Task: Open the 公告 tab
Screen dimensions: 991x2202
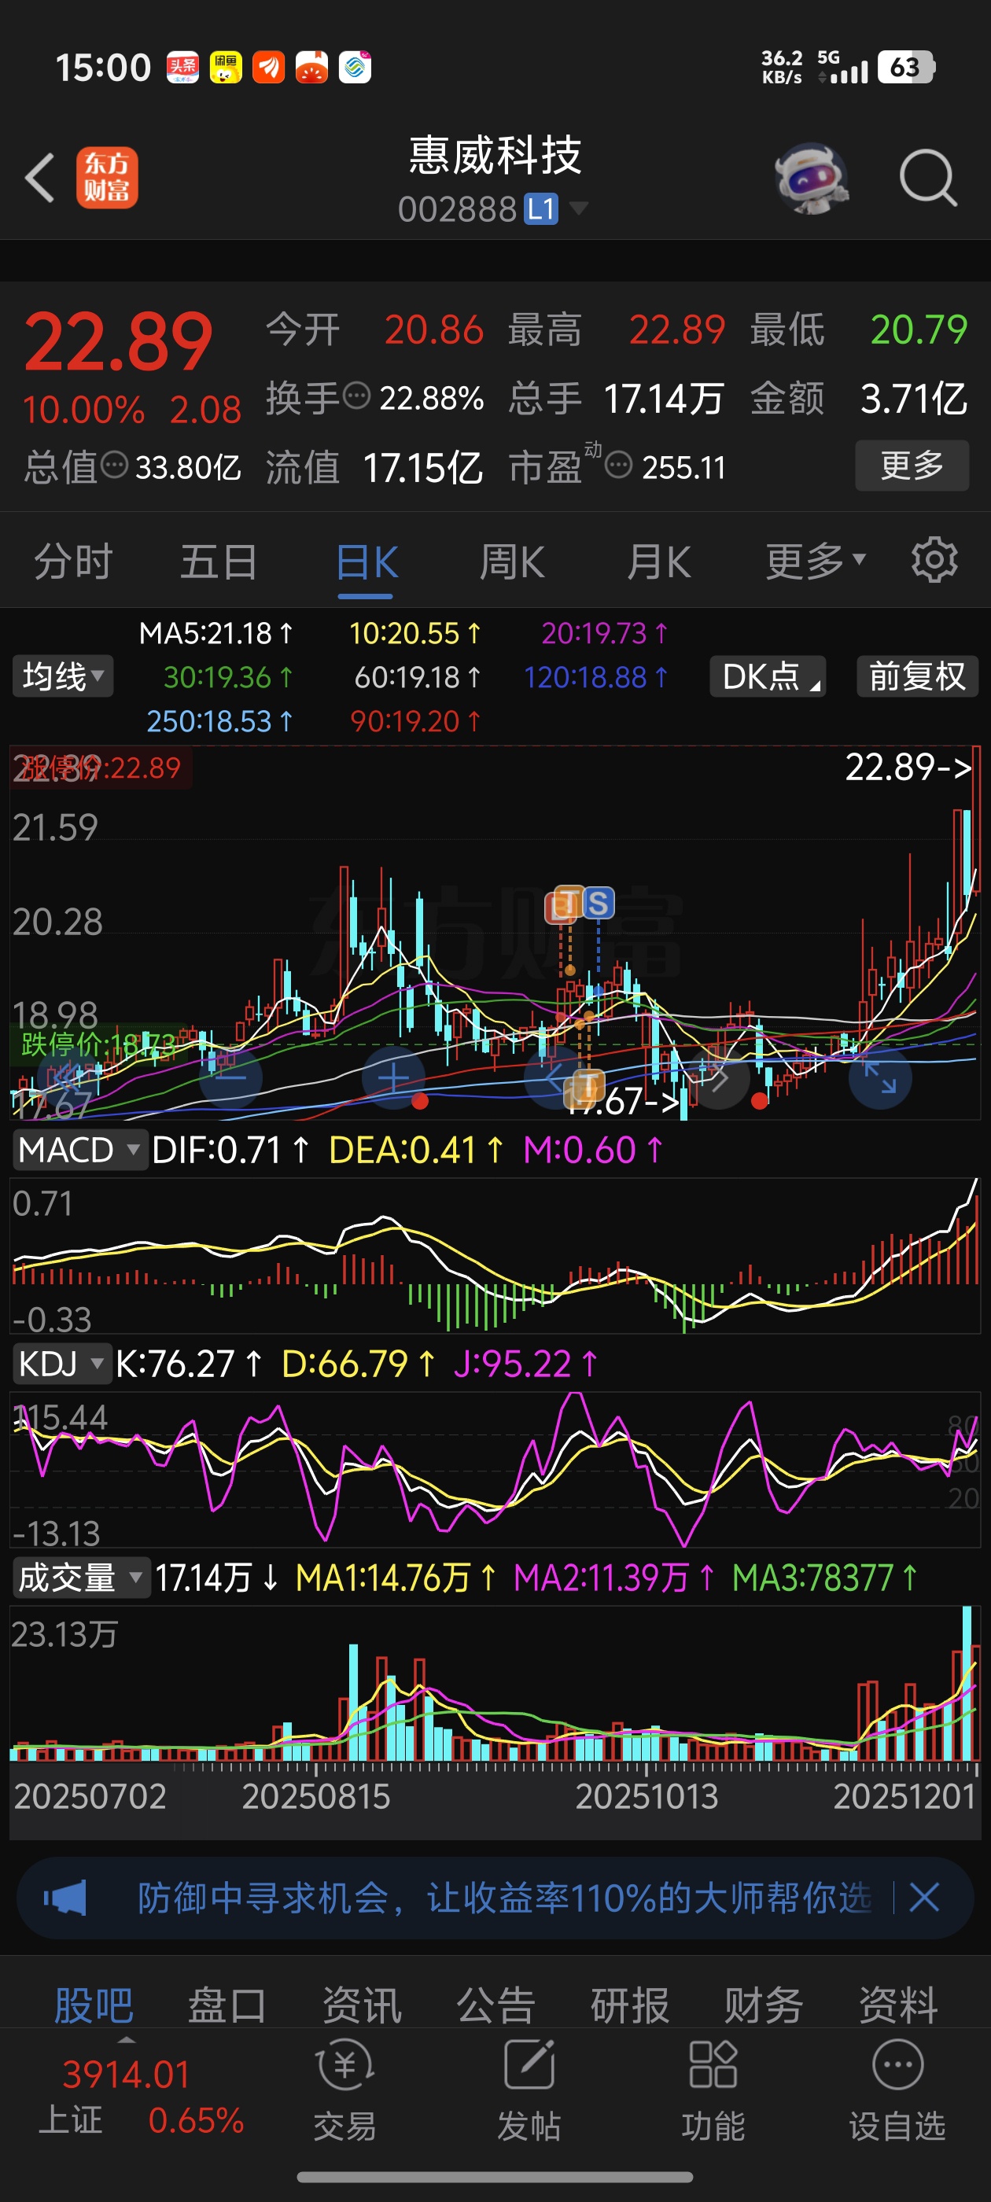Action: [x=496, y=2005]
